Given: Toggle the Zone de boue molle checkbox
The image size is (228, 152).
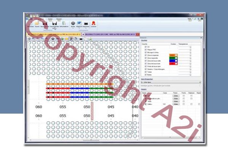Looking at the screenshot, I should tap(146, 61).
